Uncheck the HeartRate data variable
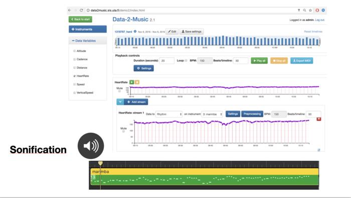351x198 pixels. click(75, 76)
